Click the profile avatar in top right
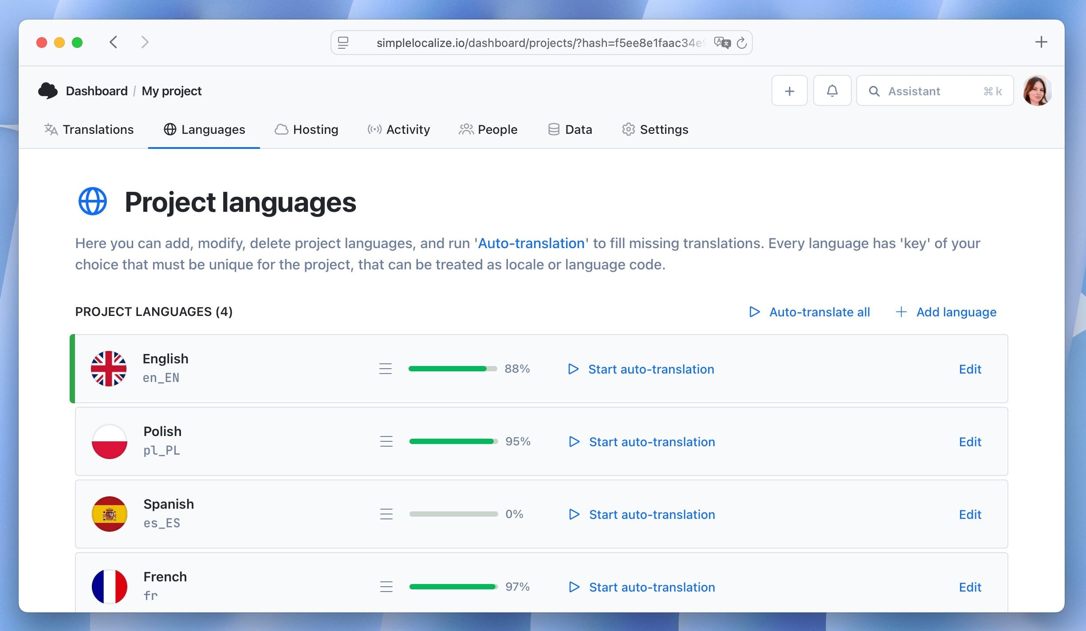Screen dimensions: 1086x631 [x=1038, y=90]
